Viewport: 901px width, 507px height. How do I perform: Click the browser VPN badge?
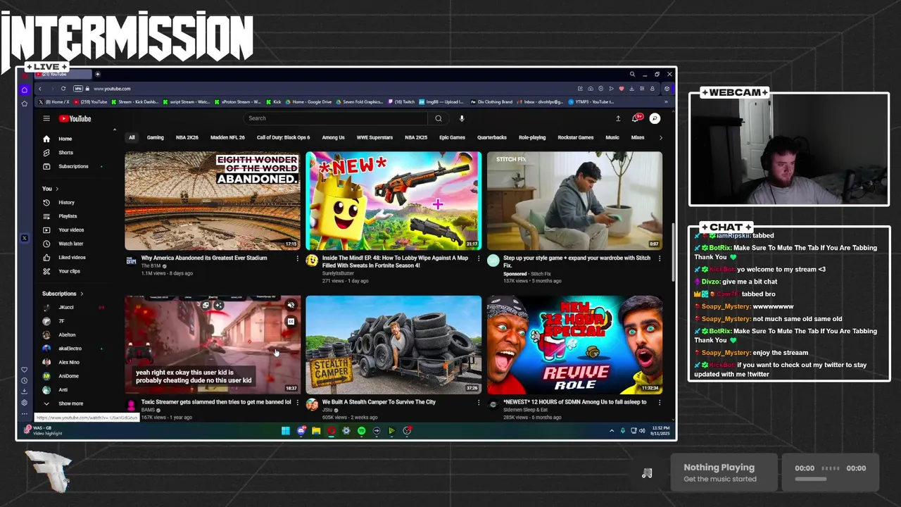coord(78,89)
